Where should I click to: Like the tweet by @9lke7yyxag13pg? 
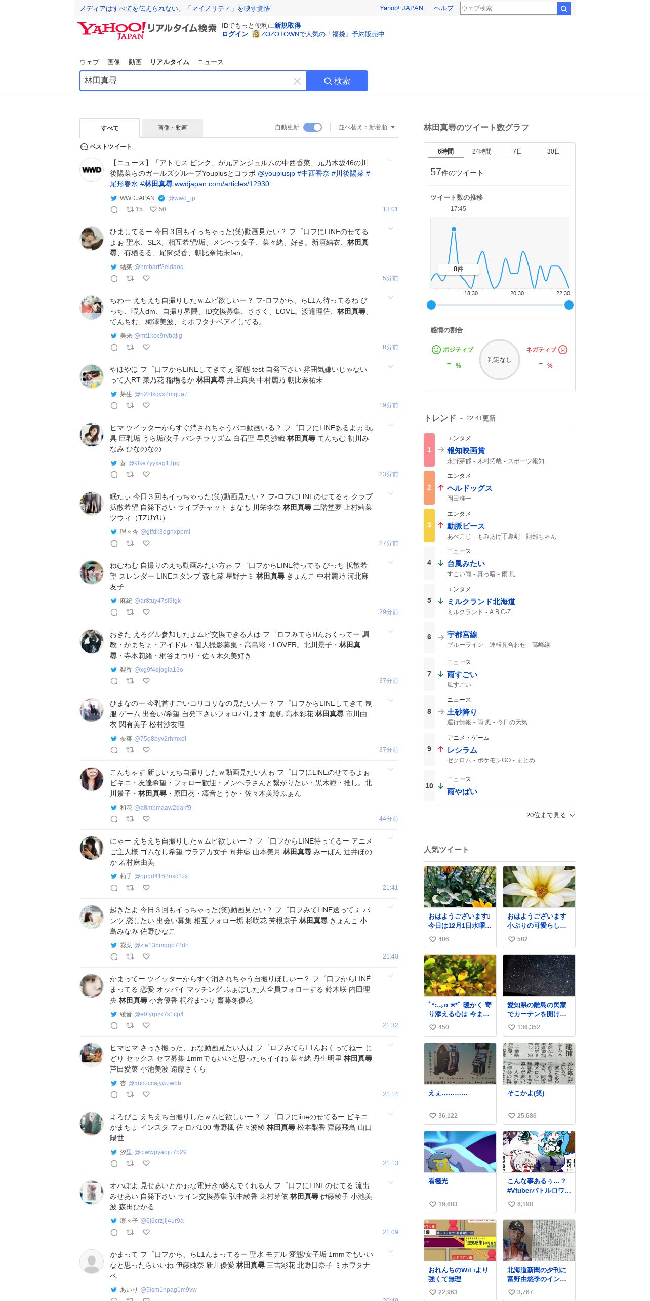pos(146,474)
